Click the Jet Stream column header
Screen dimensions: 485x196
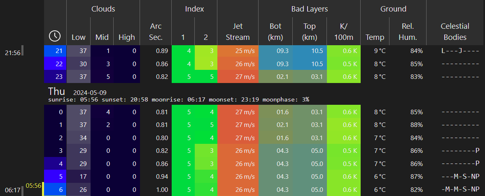tap(238, 32)
